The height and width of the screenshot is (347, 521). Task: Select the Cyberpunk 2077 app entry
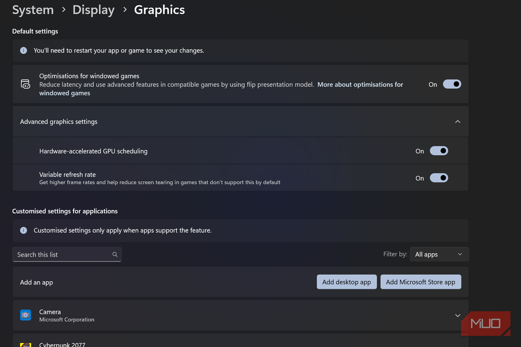pos(241,340)
